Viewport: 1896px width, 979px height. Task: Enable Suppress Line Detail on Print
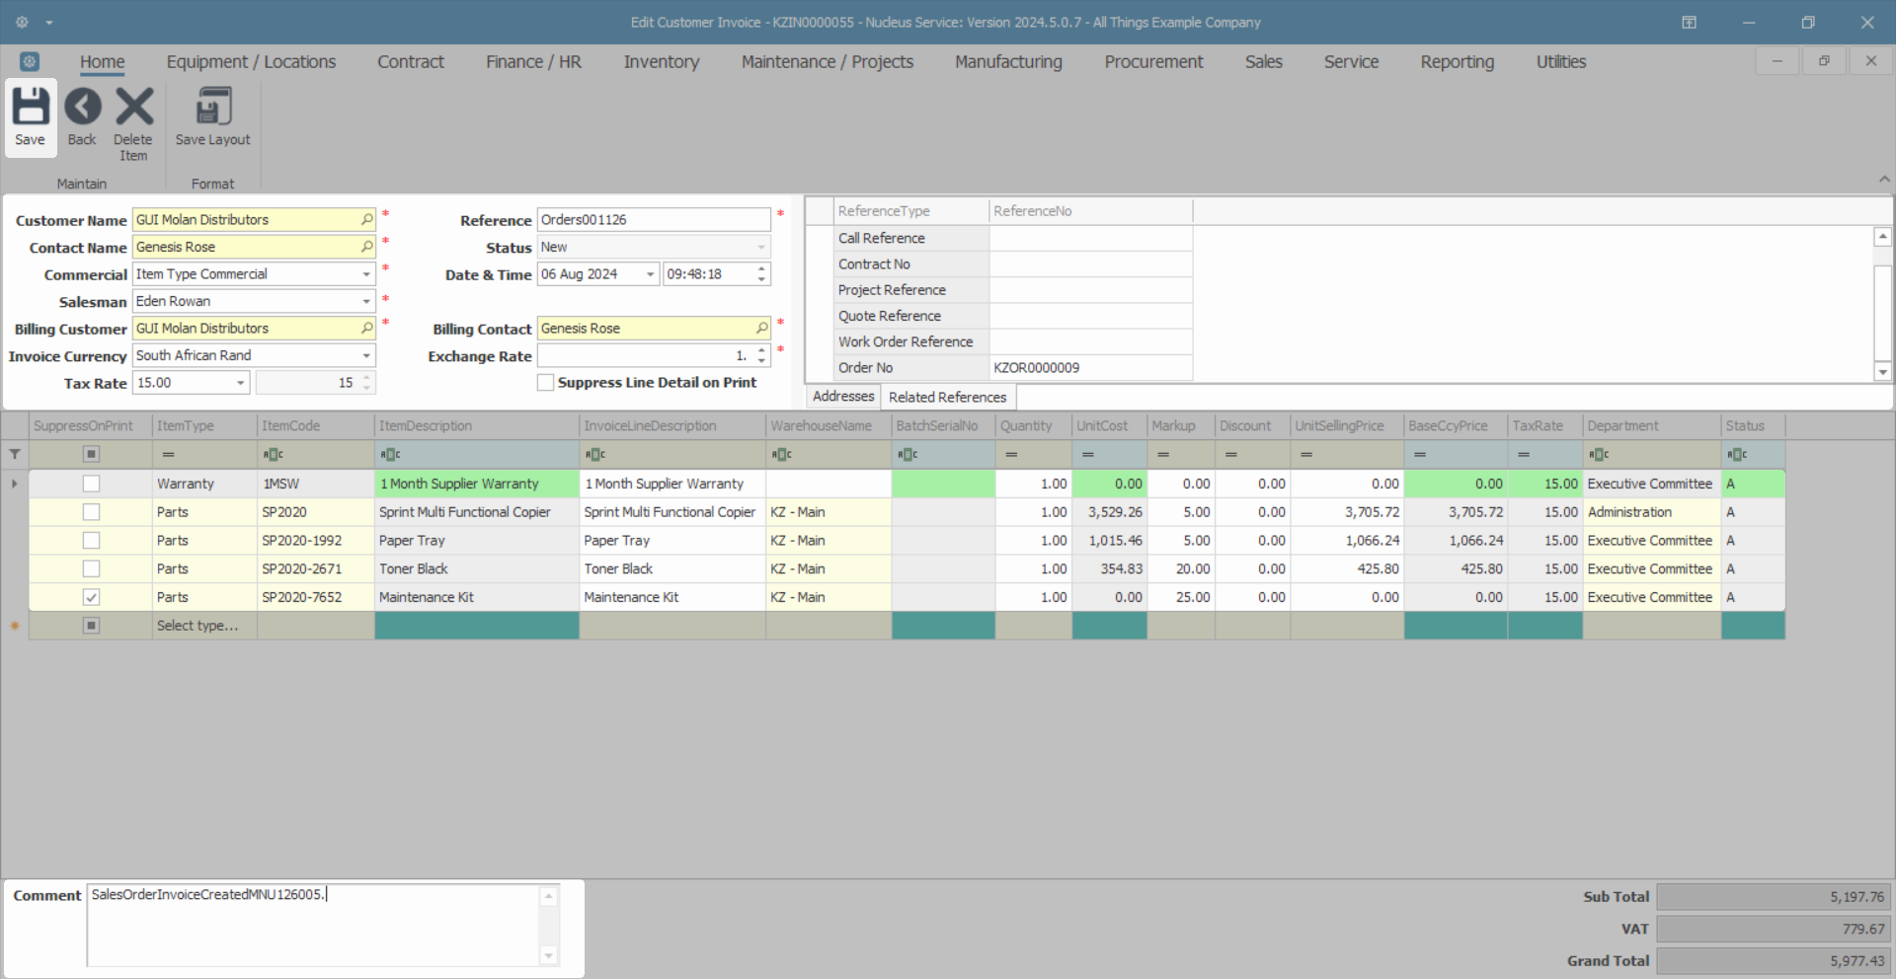pyautogui.click(x=545, y=383)
